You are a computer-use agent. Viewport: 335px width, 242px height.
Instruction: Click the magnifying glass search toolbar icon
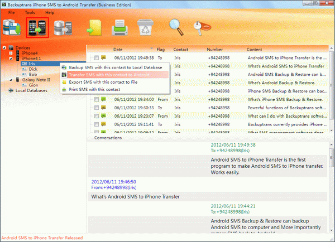pyautogui.click(x=176, y=27)
